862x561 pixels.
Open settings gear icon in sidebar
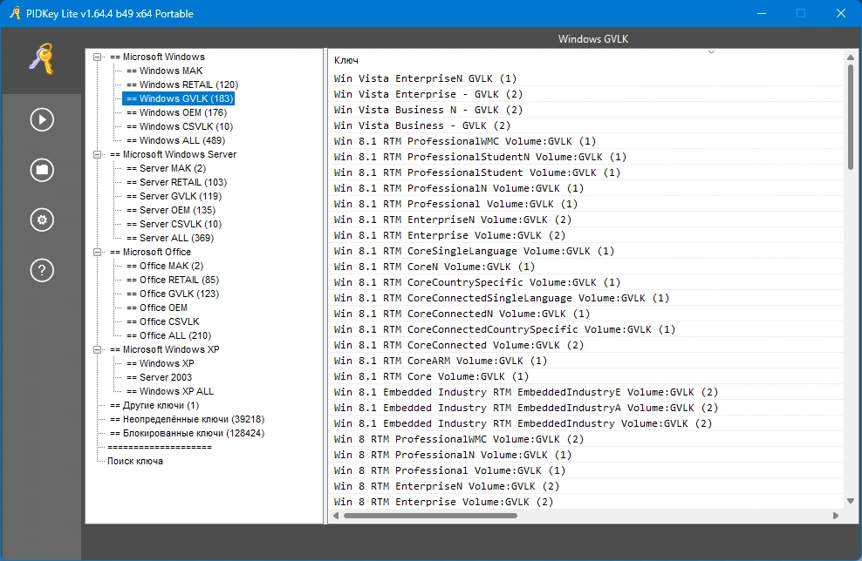coord(42,220)
